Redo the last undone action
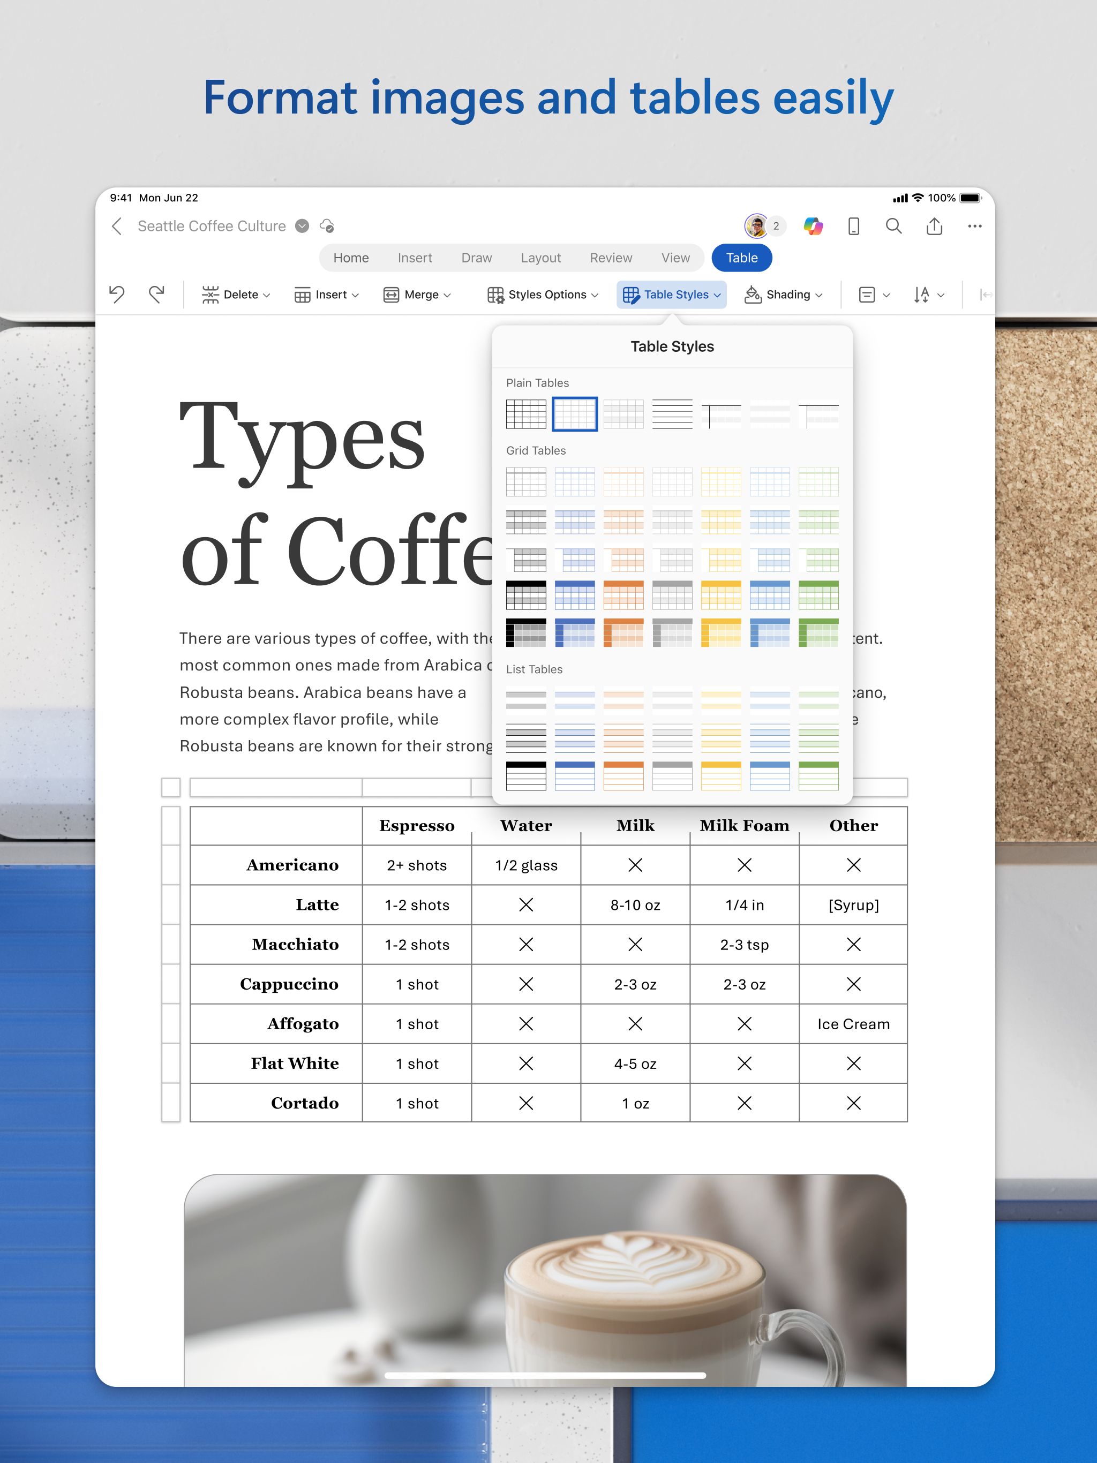 [157, 295]
